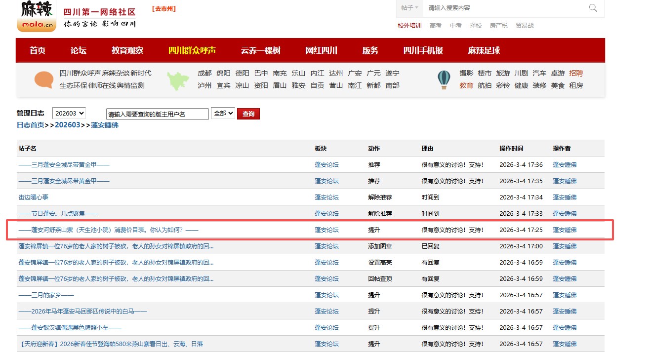Click the mala.cn site logo
The image size is (649, 352).
point(37,16)
